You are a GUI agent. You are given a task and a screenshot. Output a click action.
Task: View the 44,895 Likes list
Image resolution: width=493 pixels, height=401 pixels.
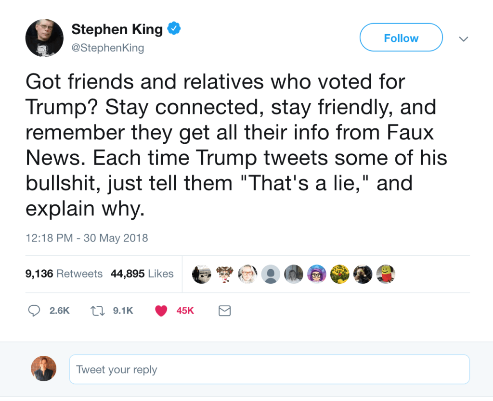[x=142, y=274]
